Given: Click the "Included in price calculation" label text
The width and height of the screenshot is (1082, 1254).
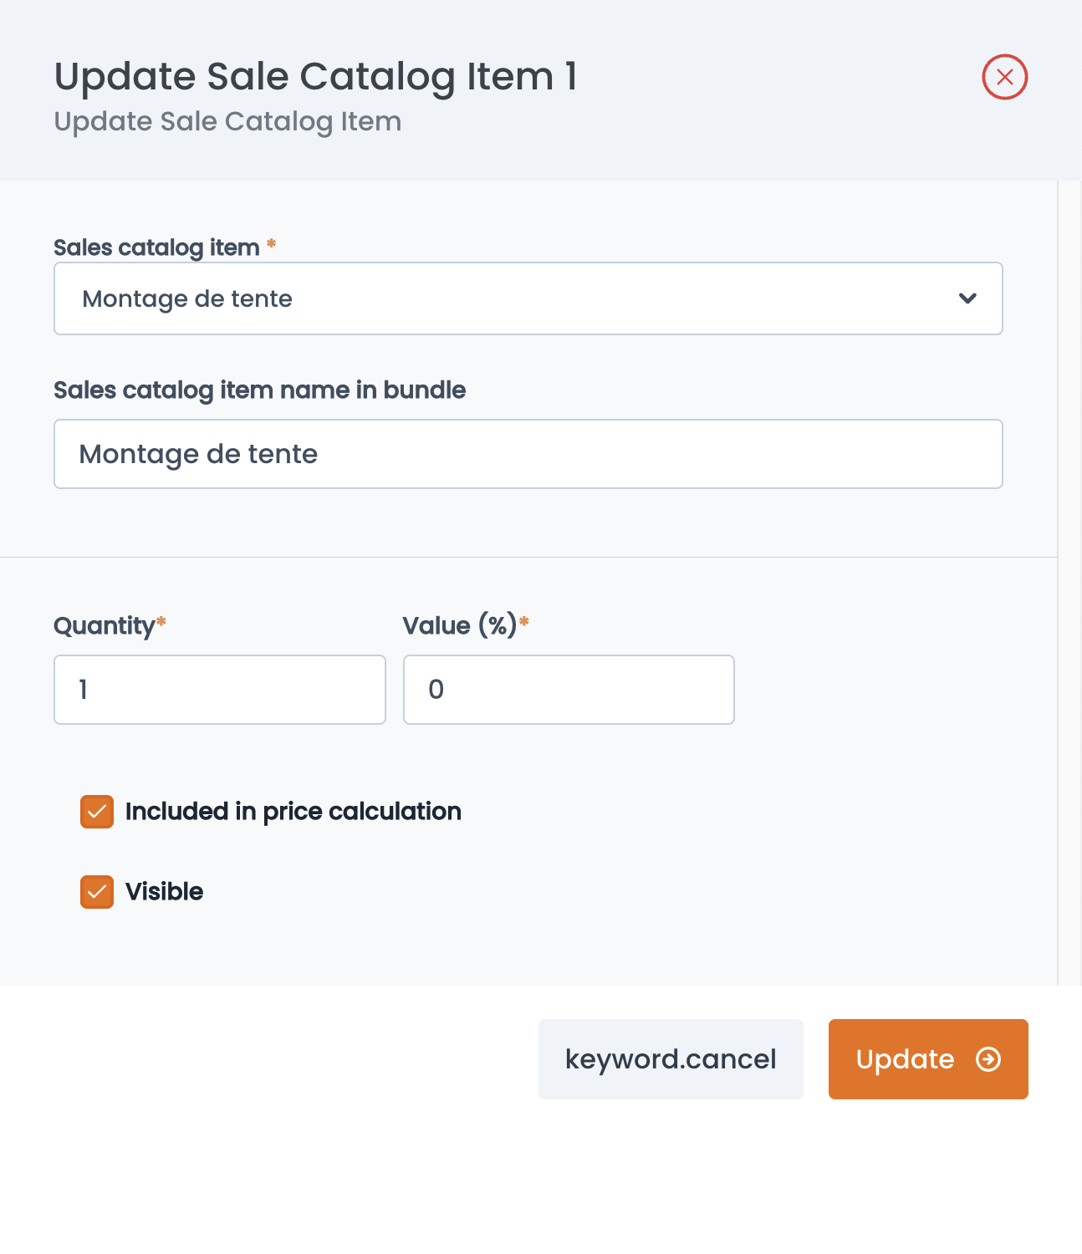Looking at the screenshot, I should pos(293,812).
